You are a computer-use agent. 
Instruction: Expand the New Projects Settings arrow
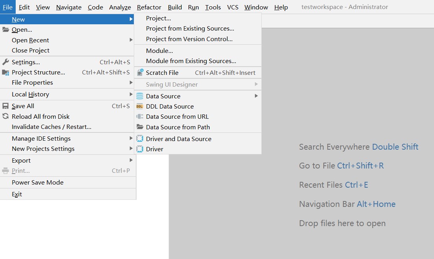pos(131,149)
